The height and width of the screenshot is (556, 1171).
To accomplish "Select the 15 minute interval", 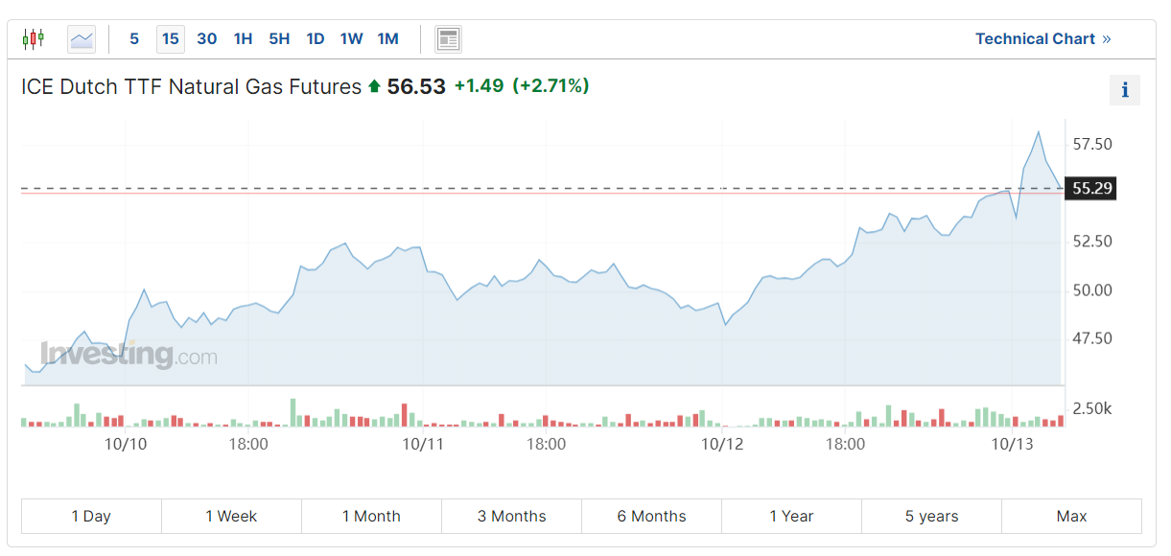I will pyautogui.click(x=170, y=39).
